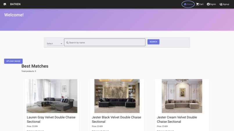
Task: Click the UPLOAD IMAGE button
Action: tap(13, 61)
